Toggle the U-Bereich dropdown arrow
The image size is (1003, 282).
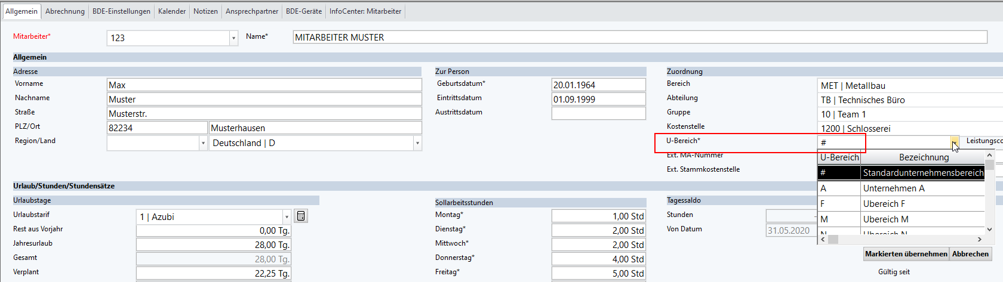(955, 142)
